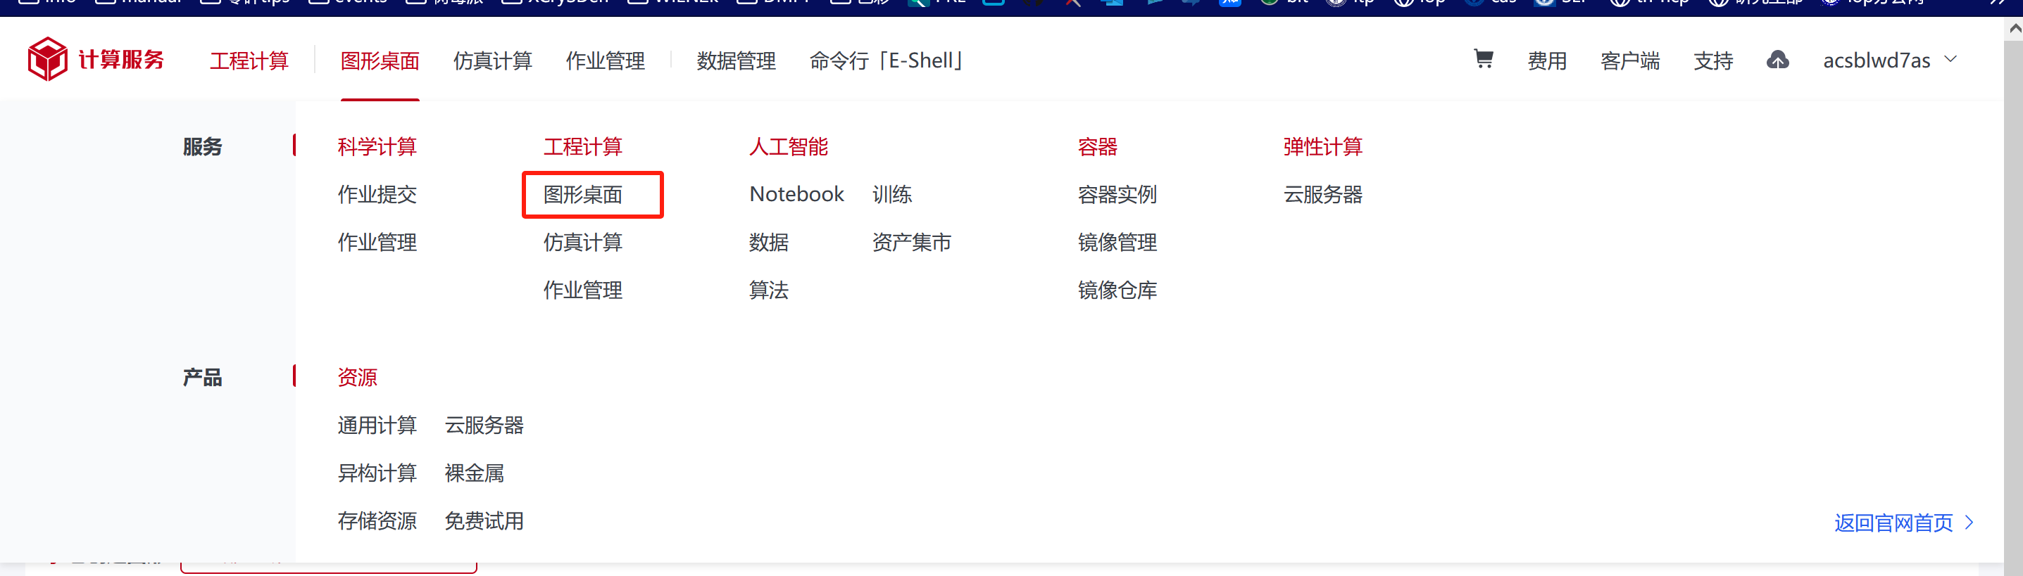This screenshot has width=2023, height=576.
Task: Open 数据管理 from the top navigation
Action: click(736, 60)
